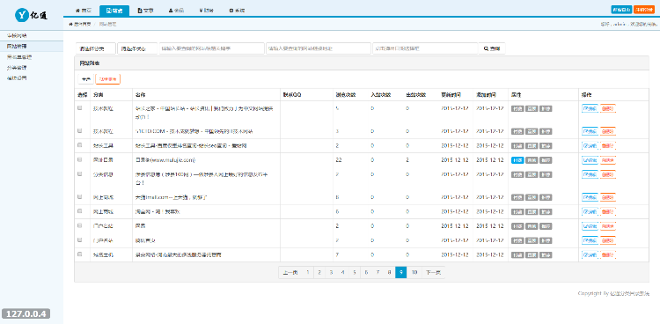This screenshot has width=660, height=324.
Task: Tick checkbox for the www.mulujie.com row
Action: (79, 159)
